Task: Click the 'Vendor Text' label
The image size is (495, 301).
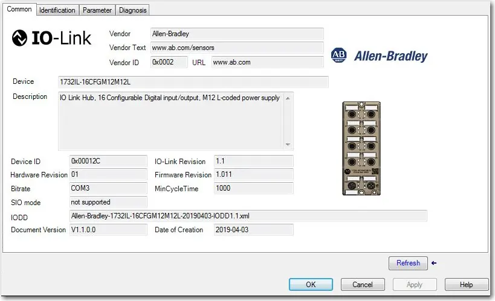Action: click(127, 48)
